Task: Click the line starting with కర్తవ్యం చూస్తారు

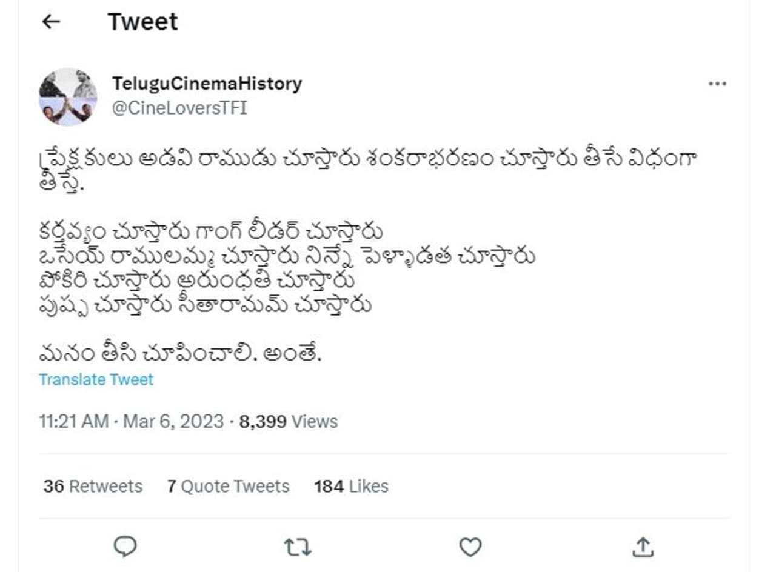Action: pyautogui.click(x=210, y=231)
